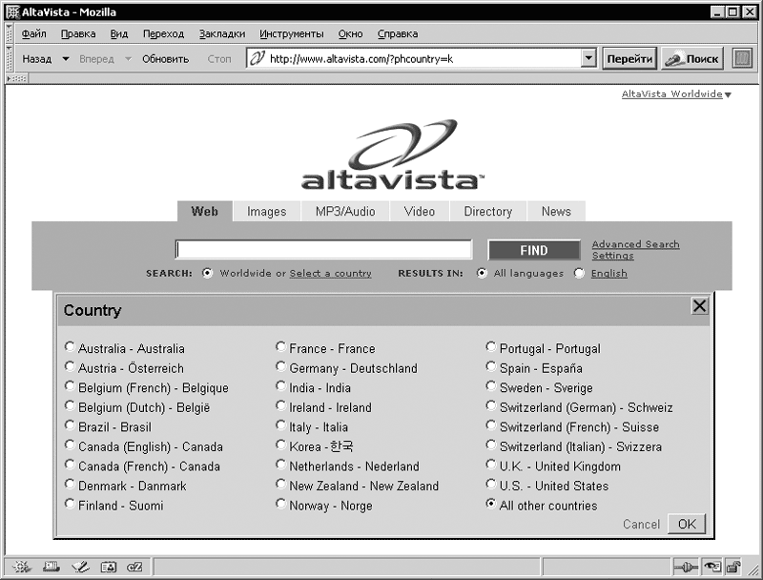Choose the Portugal radio button
This screenshot has height=580, width=763.
point(491,346)
